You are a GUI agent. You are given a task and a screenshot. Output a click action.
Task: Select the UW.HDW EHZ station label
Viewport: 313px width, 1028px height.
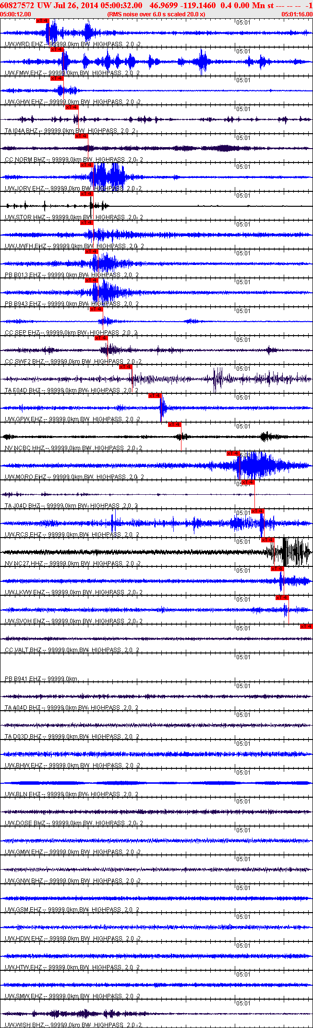coord(72,938)
